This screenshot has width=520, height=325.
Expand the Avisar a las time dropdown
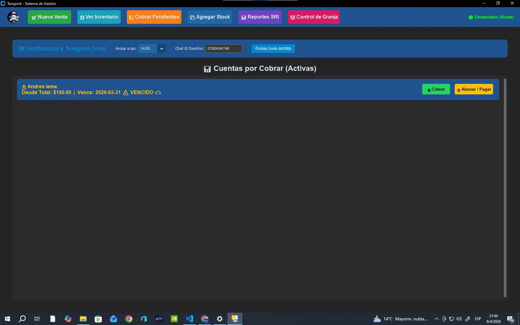point(162,49)
